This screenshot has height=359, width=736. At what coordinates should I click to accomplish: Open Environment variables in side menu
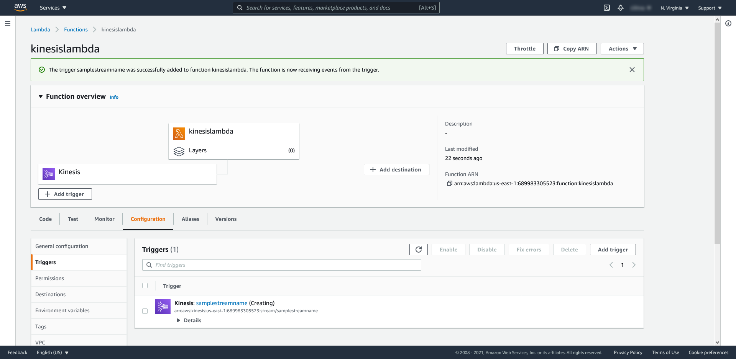pos(79,310)
